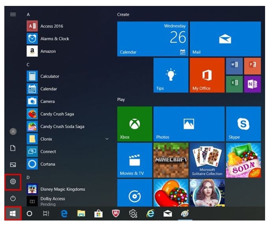Screen dimensions: 271x226
Task: Open the Tips tile
Action: (x=171, y=75)
